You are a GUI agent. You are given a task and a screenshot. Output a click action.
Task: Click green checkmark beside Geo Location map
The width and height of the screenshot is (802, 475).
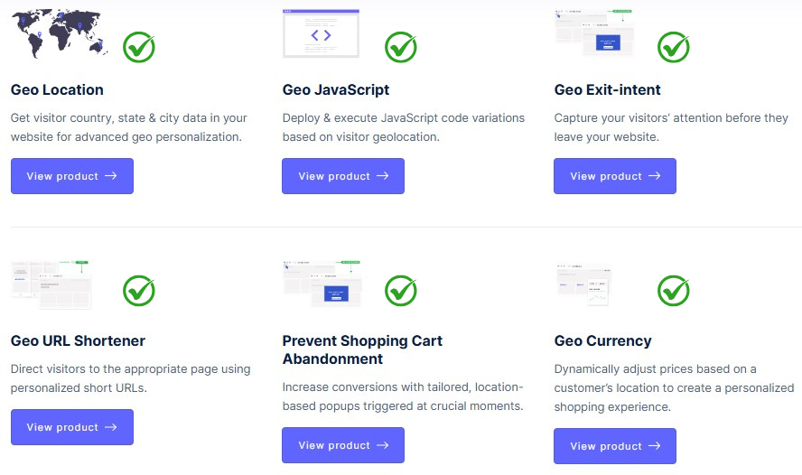pyautogui.click(x=139, y=47)
